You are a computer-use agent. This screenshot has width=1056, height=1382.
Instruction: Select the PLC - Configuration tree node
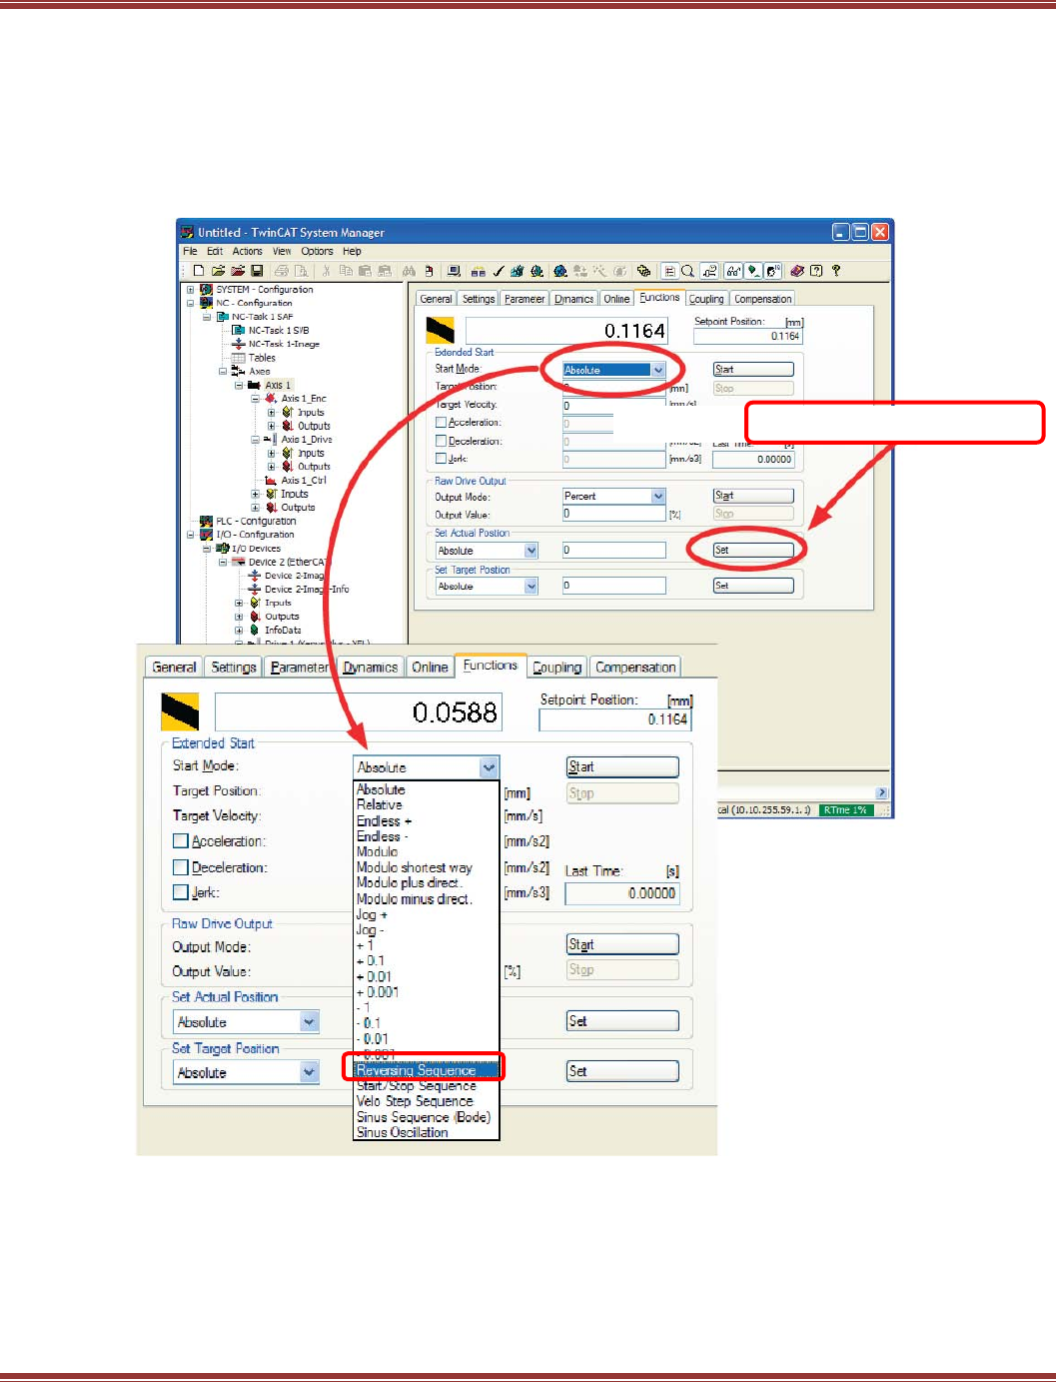tap(256, 521)
